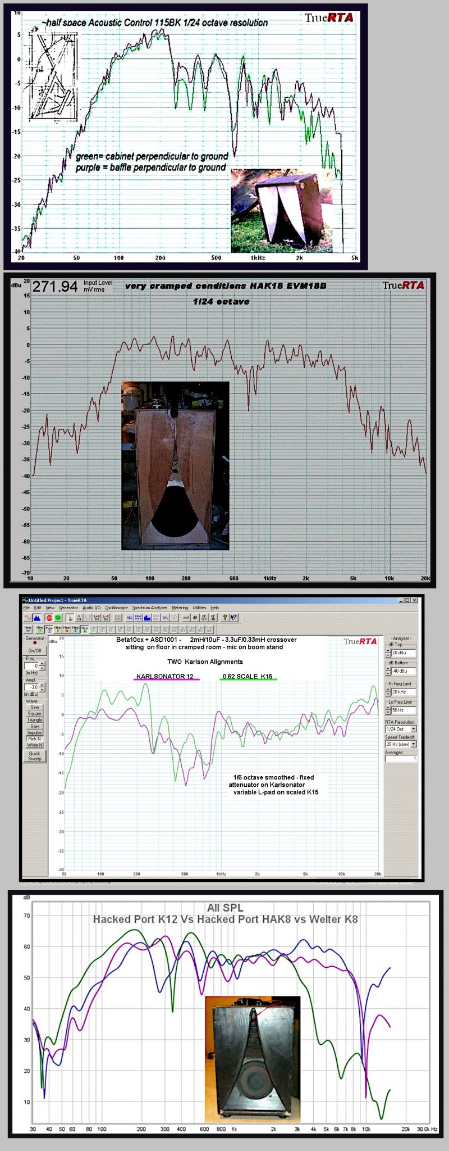
Task: Click the KARLSONATOR 12 legend label
Action: coord(165,676)
